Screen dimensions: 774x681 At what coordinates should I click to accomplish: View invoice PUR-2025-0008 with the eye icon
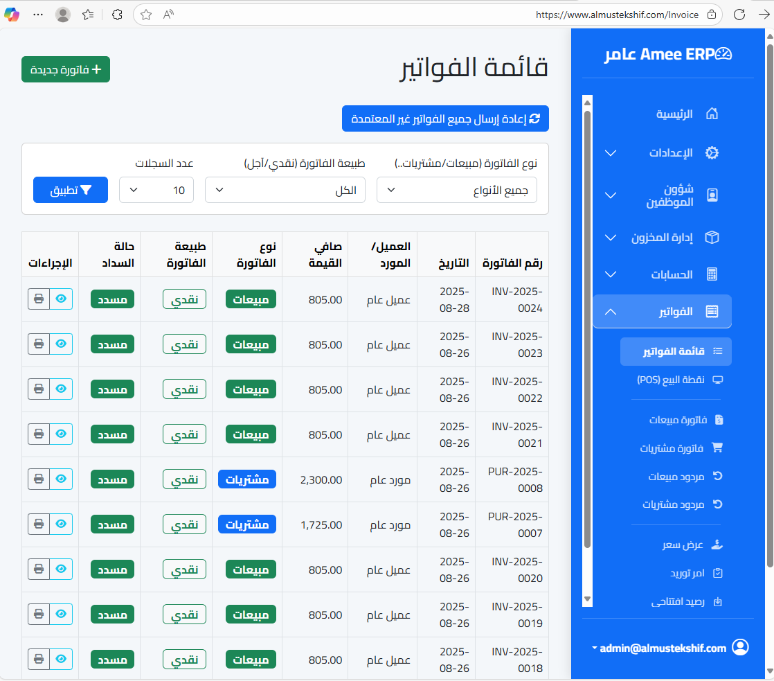[x=61, y=479]
